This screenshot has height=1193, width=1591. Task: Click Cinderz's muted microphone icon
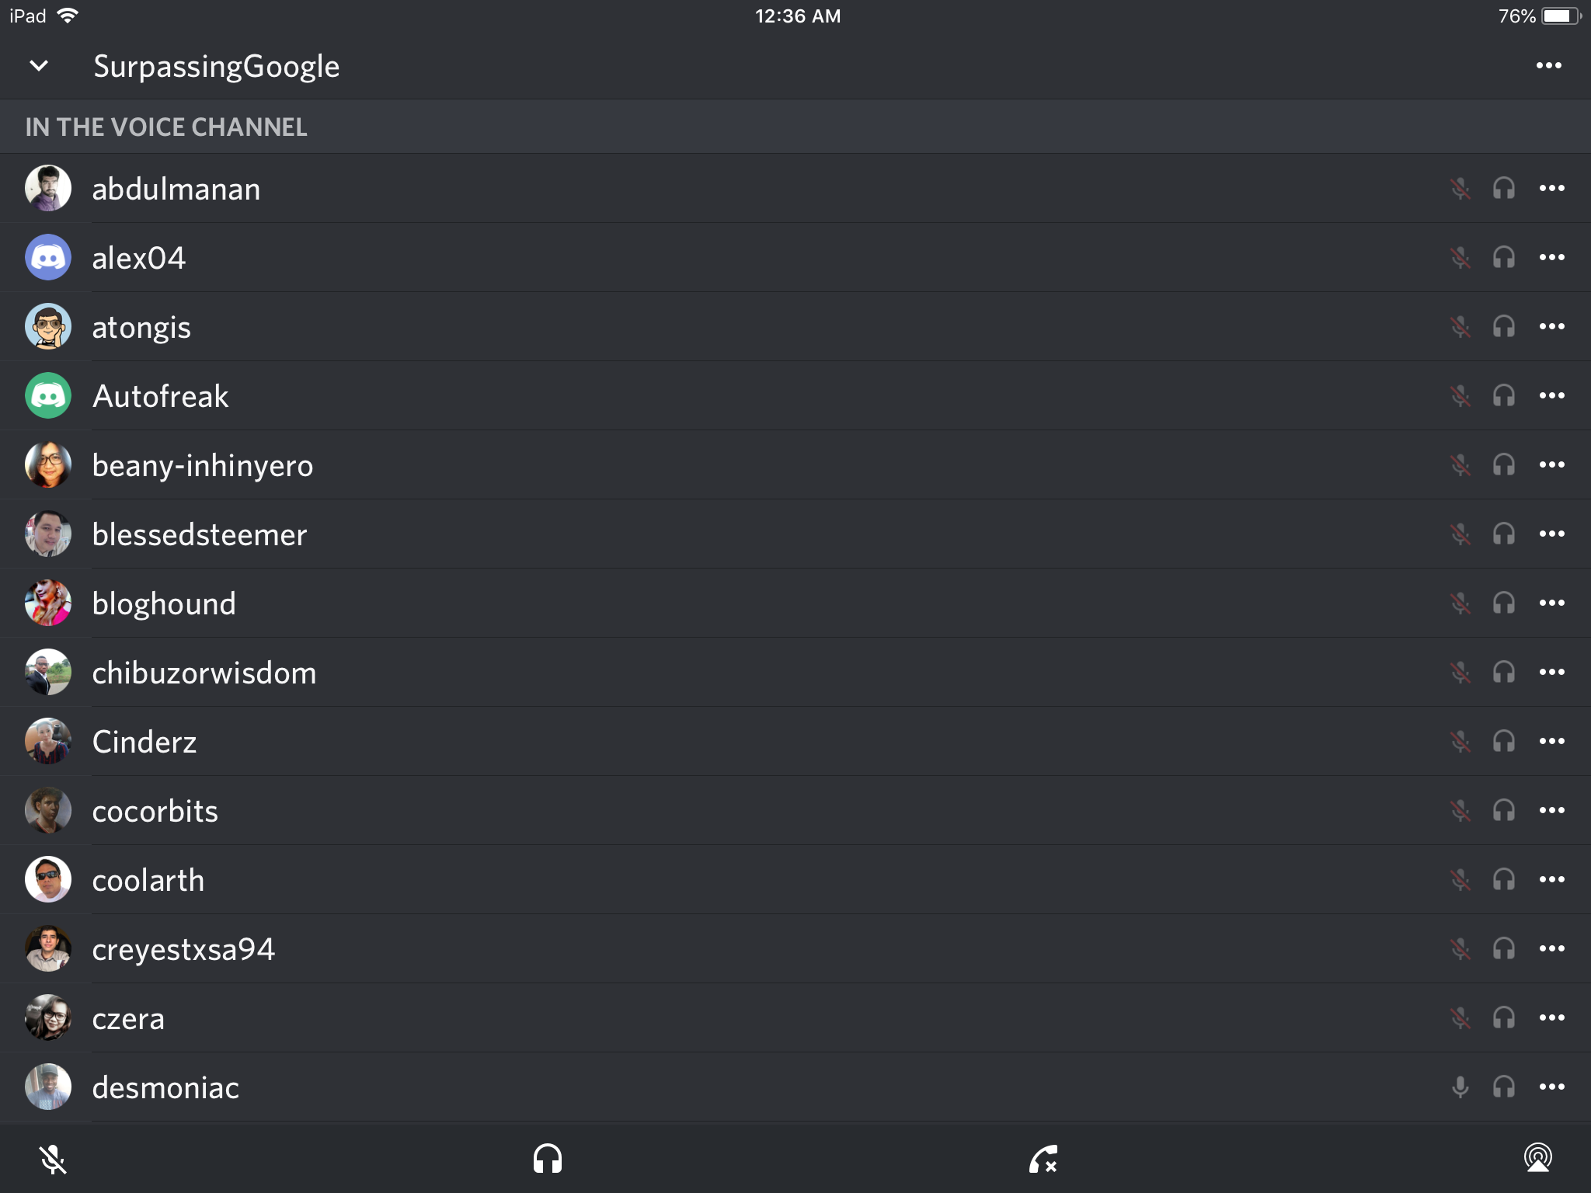(x=1460, y=741)
